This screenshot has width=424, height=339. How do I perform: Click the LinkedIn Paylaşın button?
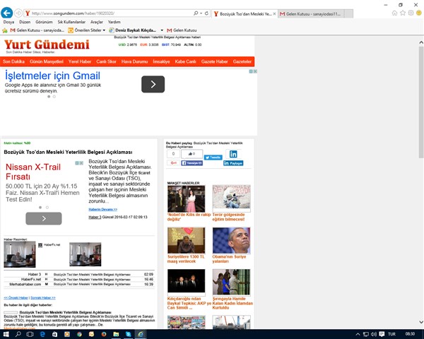coord(233,163)
